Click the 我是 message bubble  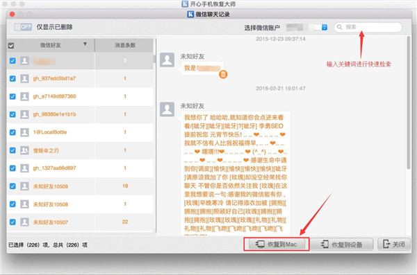pos(202,69)
